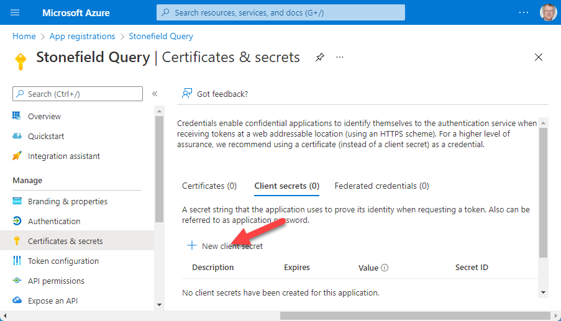Close the Certificates & secrets blade
Viewport: 561px width, 321px height.
(539, 57)
